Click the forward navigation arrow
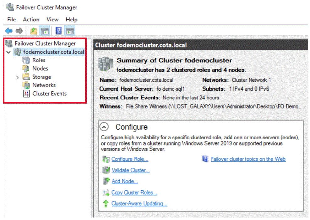This screenshot has height=220, width=310. pyautogui.click(x=18, y=30)
